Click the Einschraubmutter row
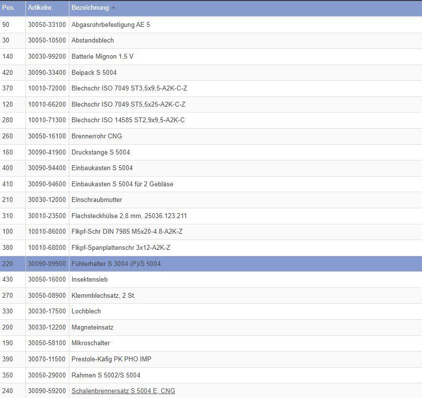This screenshot has width=422, height=398. tap(97, 199)
